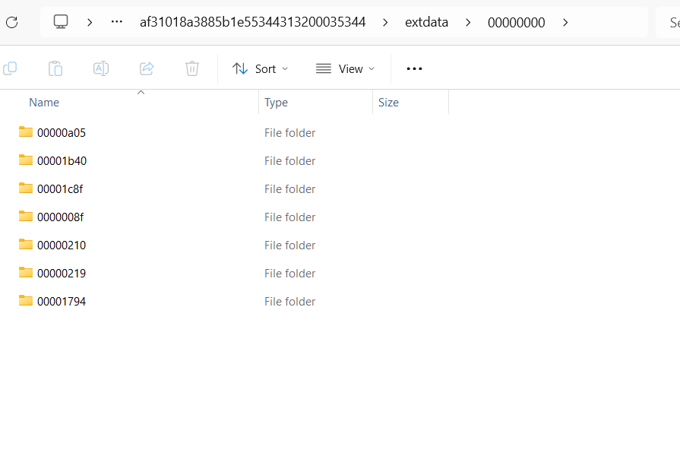680x456 pixels.
Task: Click the File folder type of 00001c8f
Action: [x=289, y=189]
